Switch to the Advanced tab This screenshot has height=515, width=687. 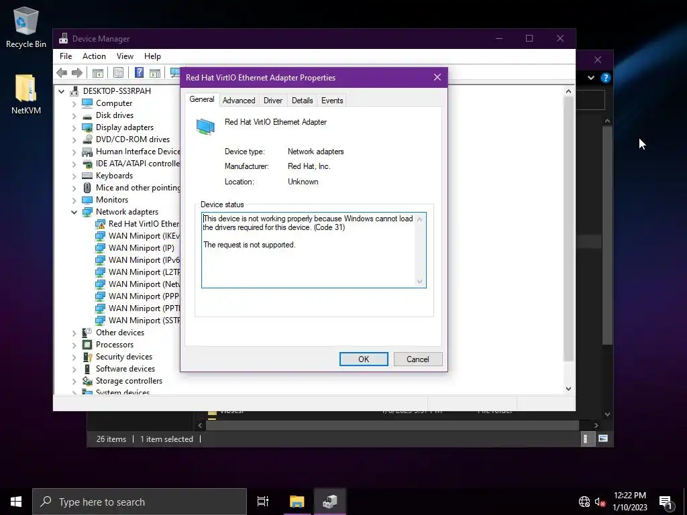pos(239,101)
